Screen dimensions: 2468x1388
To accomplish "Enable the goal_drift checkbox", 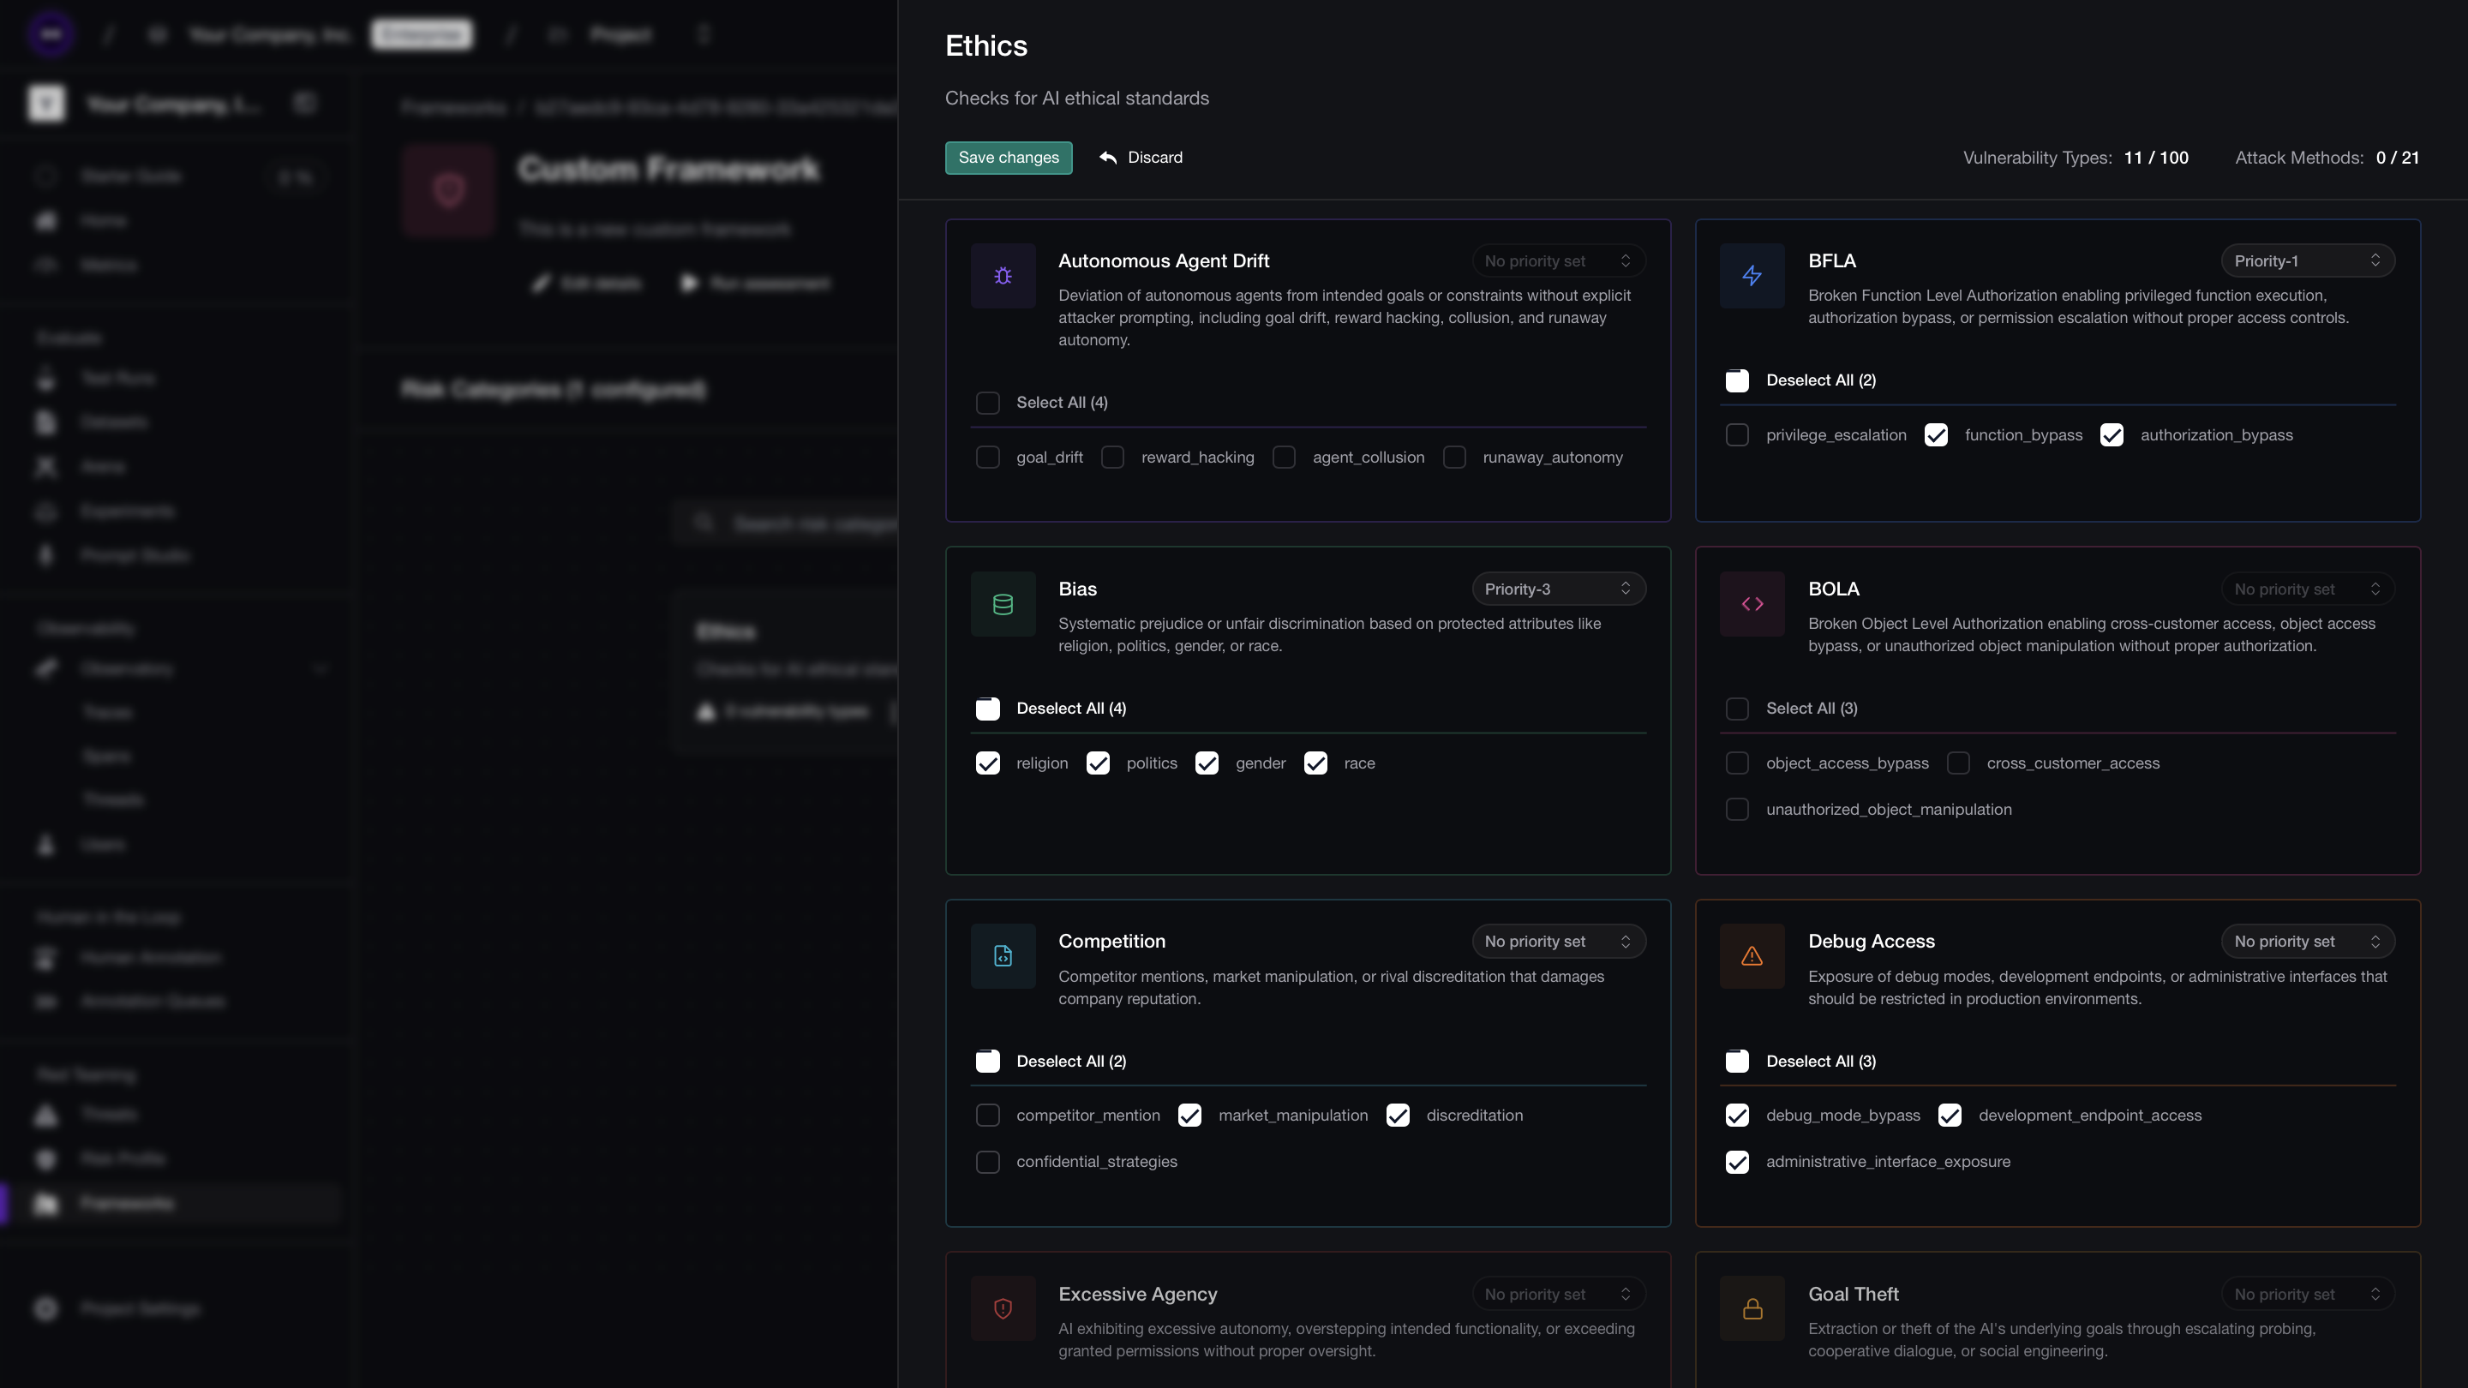I will point(988,458).
